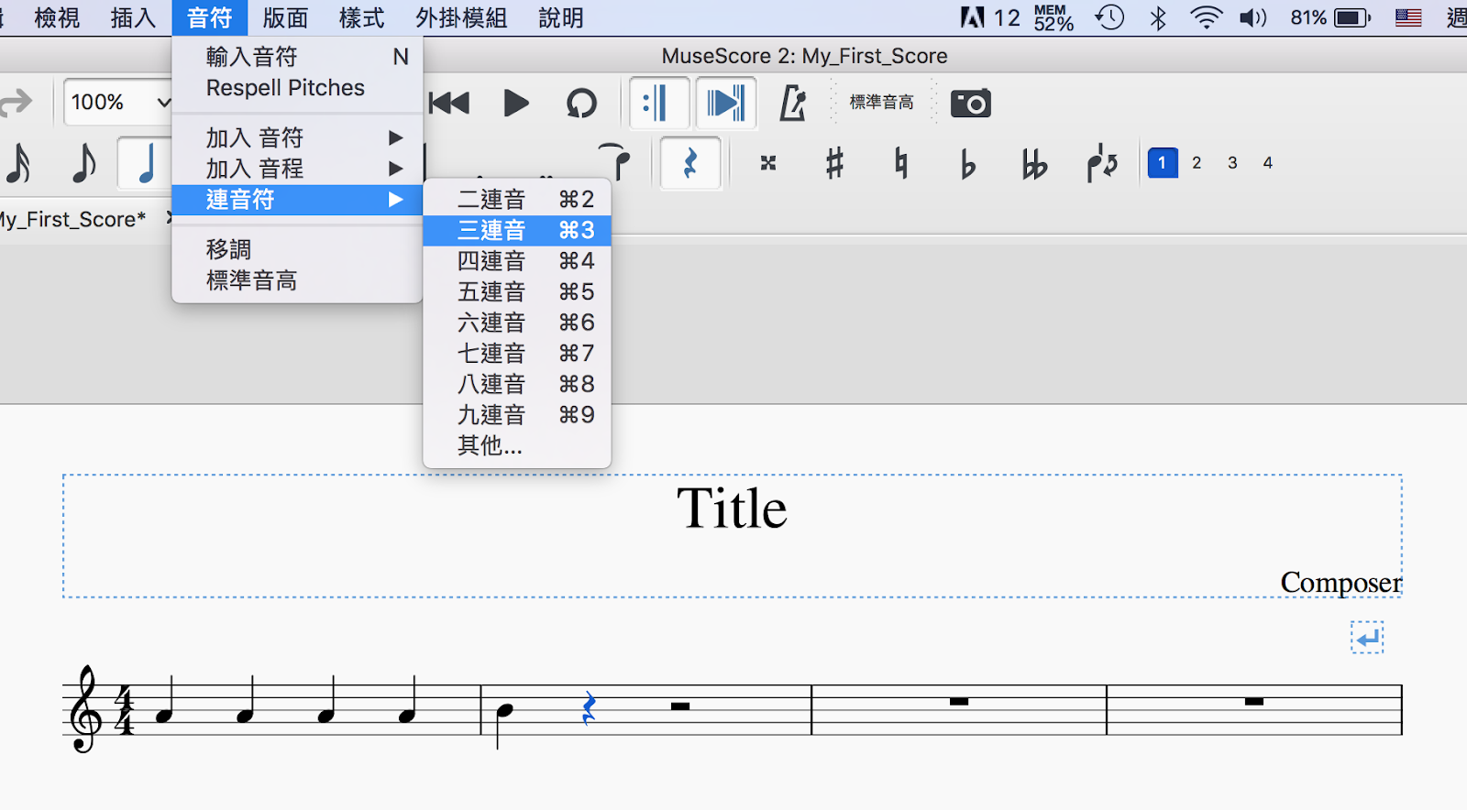Select voice 3 button
This screenshot has height=810, width=1467.
pyautogui.click(x=1232, y=163)
